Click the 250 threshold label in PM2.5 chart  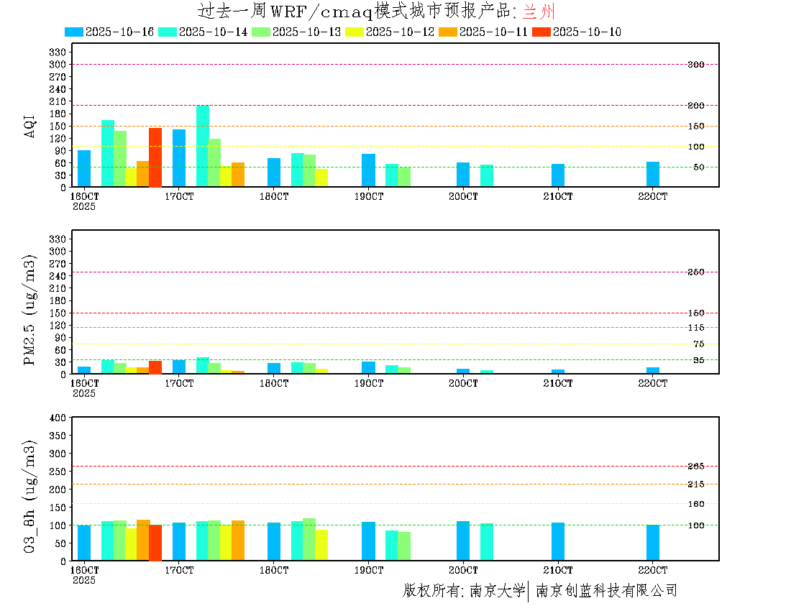pyautogui.click(x=695, y=272)
